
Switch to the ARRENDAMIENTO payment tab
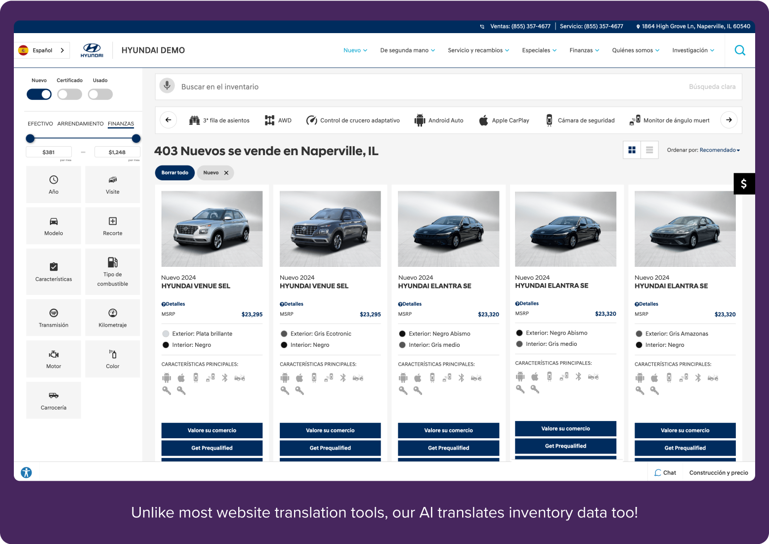[x=81, y=124]
